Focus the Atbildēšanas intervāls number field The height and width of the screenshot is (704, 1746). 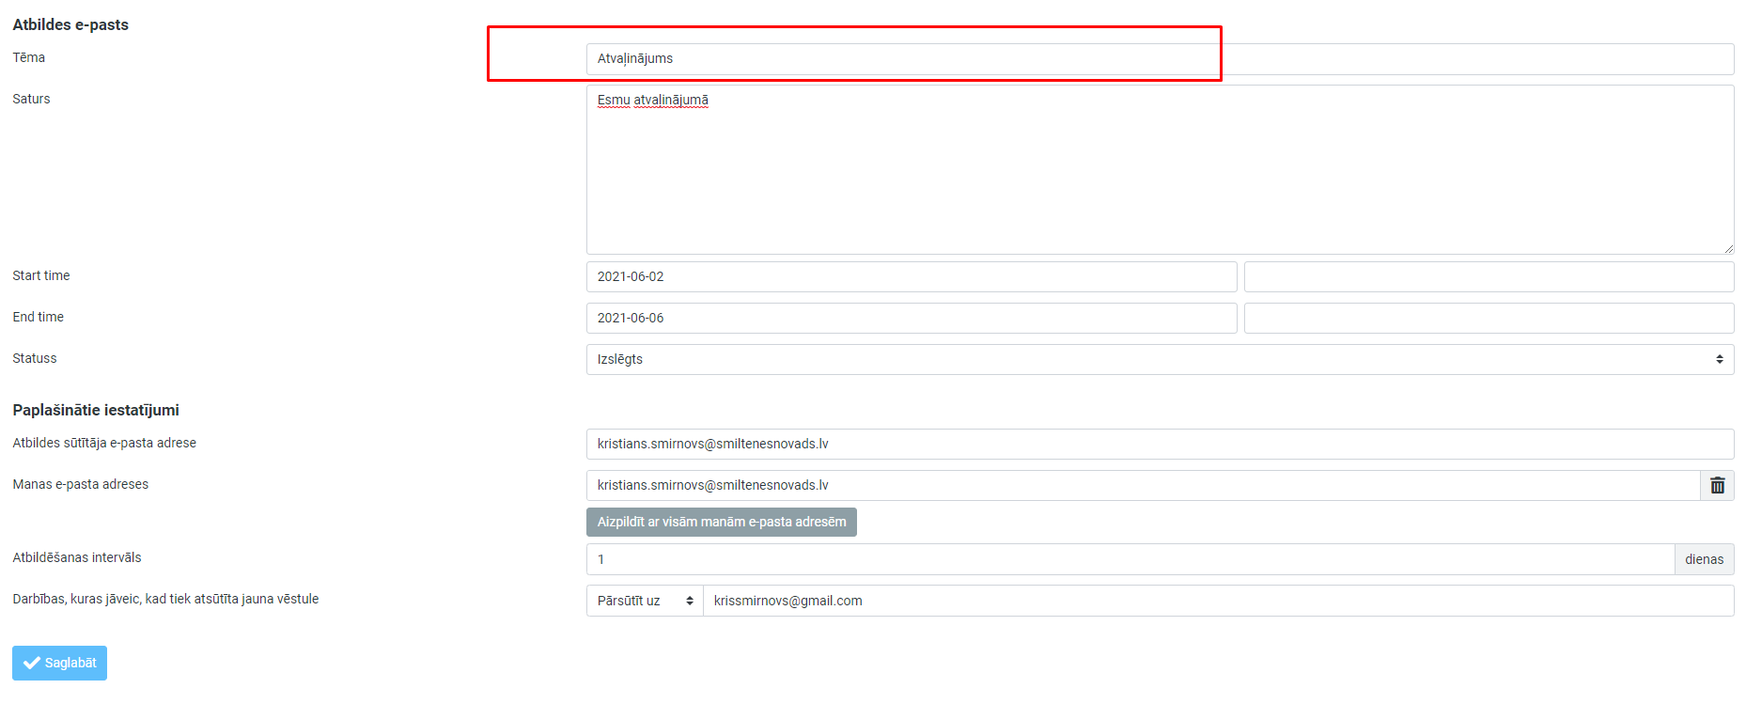pos(1130,559)
